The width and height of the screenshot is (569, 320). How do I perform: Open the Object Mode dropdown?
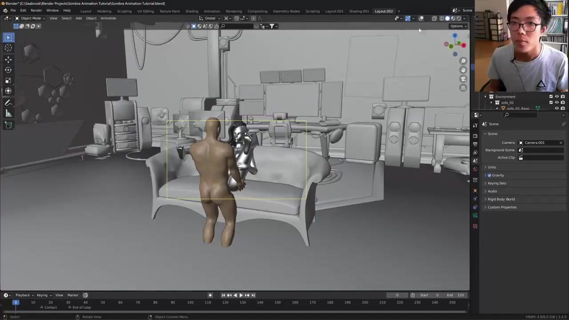[30, 18]
